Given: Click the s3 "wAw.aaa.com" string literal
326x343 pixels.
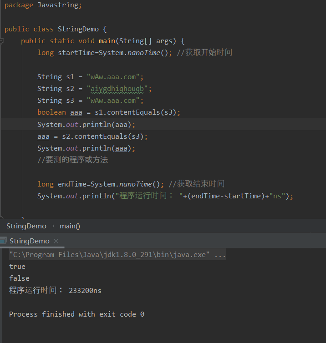Looking at the screenshot, I should [x=113, y=101].
